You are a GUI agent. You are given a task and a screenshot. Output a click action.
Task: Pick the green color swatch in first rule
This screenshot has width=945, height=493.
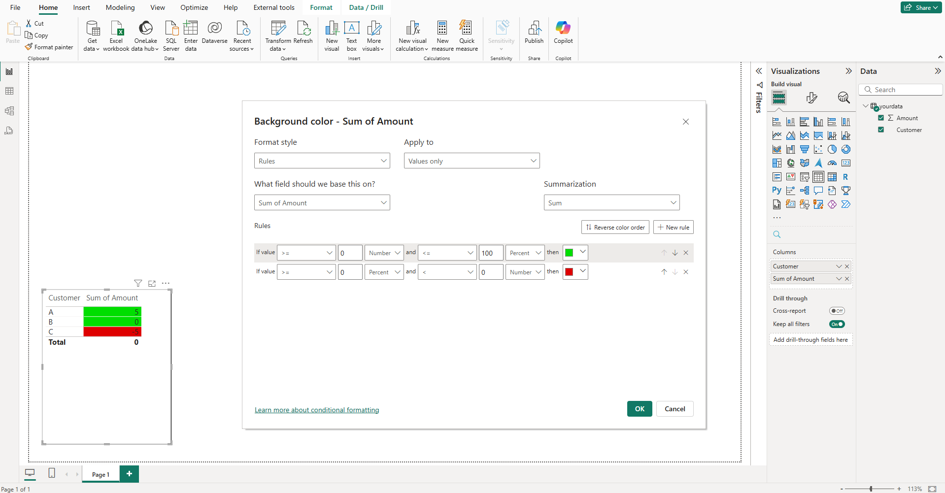(569, 253)
